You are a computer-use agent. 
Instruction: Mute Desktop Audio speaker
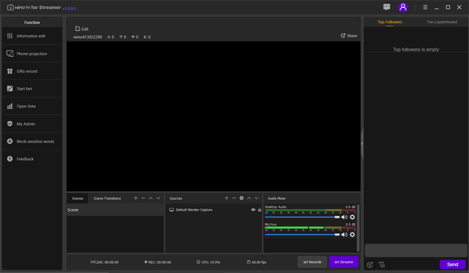click(x=344, y=217)
